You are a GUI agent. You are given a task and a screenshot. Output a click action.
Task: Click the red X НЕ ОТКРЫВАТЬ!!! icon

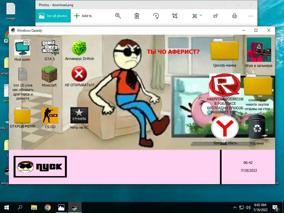pyautogui.click(x=79, y=74)
